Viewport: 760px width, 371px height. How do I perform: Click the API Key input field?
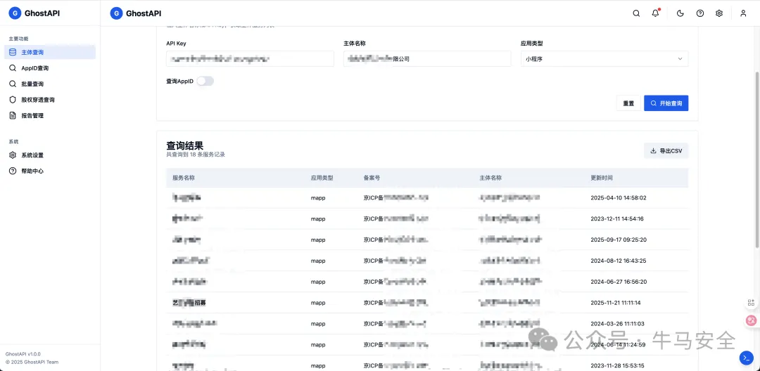(250, 59)
